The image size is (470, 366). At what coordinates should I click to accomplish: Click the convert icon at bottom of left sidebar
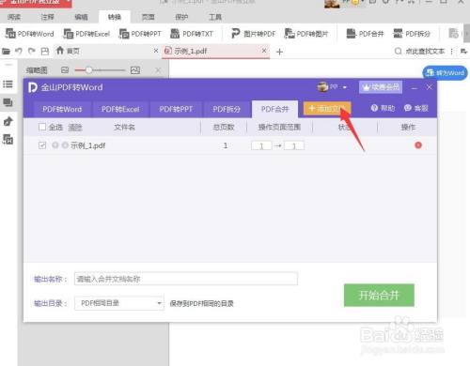point(8,139)
